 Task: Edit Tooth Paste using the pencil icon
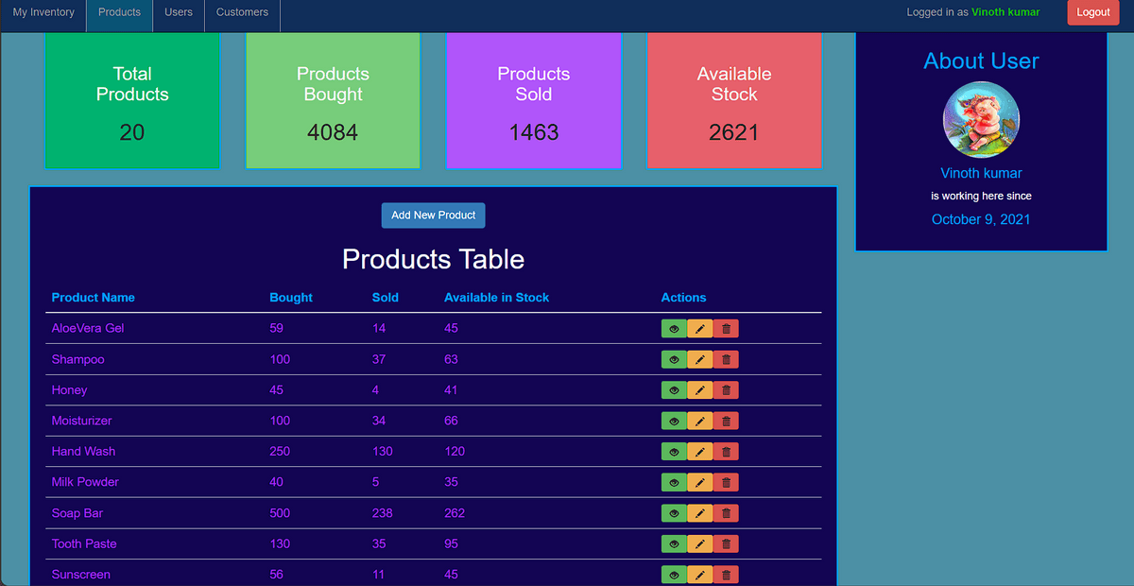[699, 544]
